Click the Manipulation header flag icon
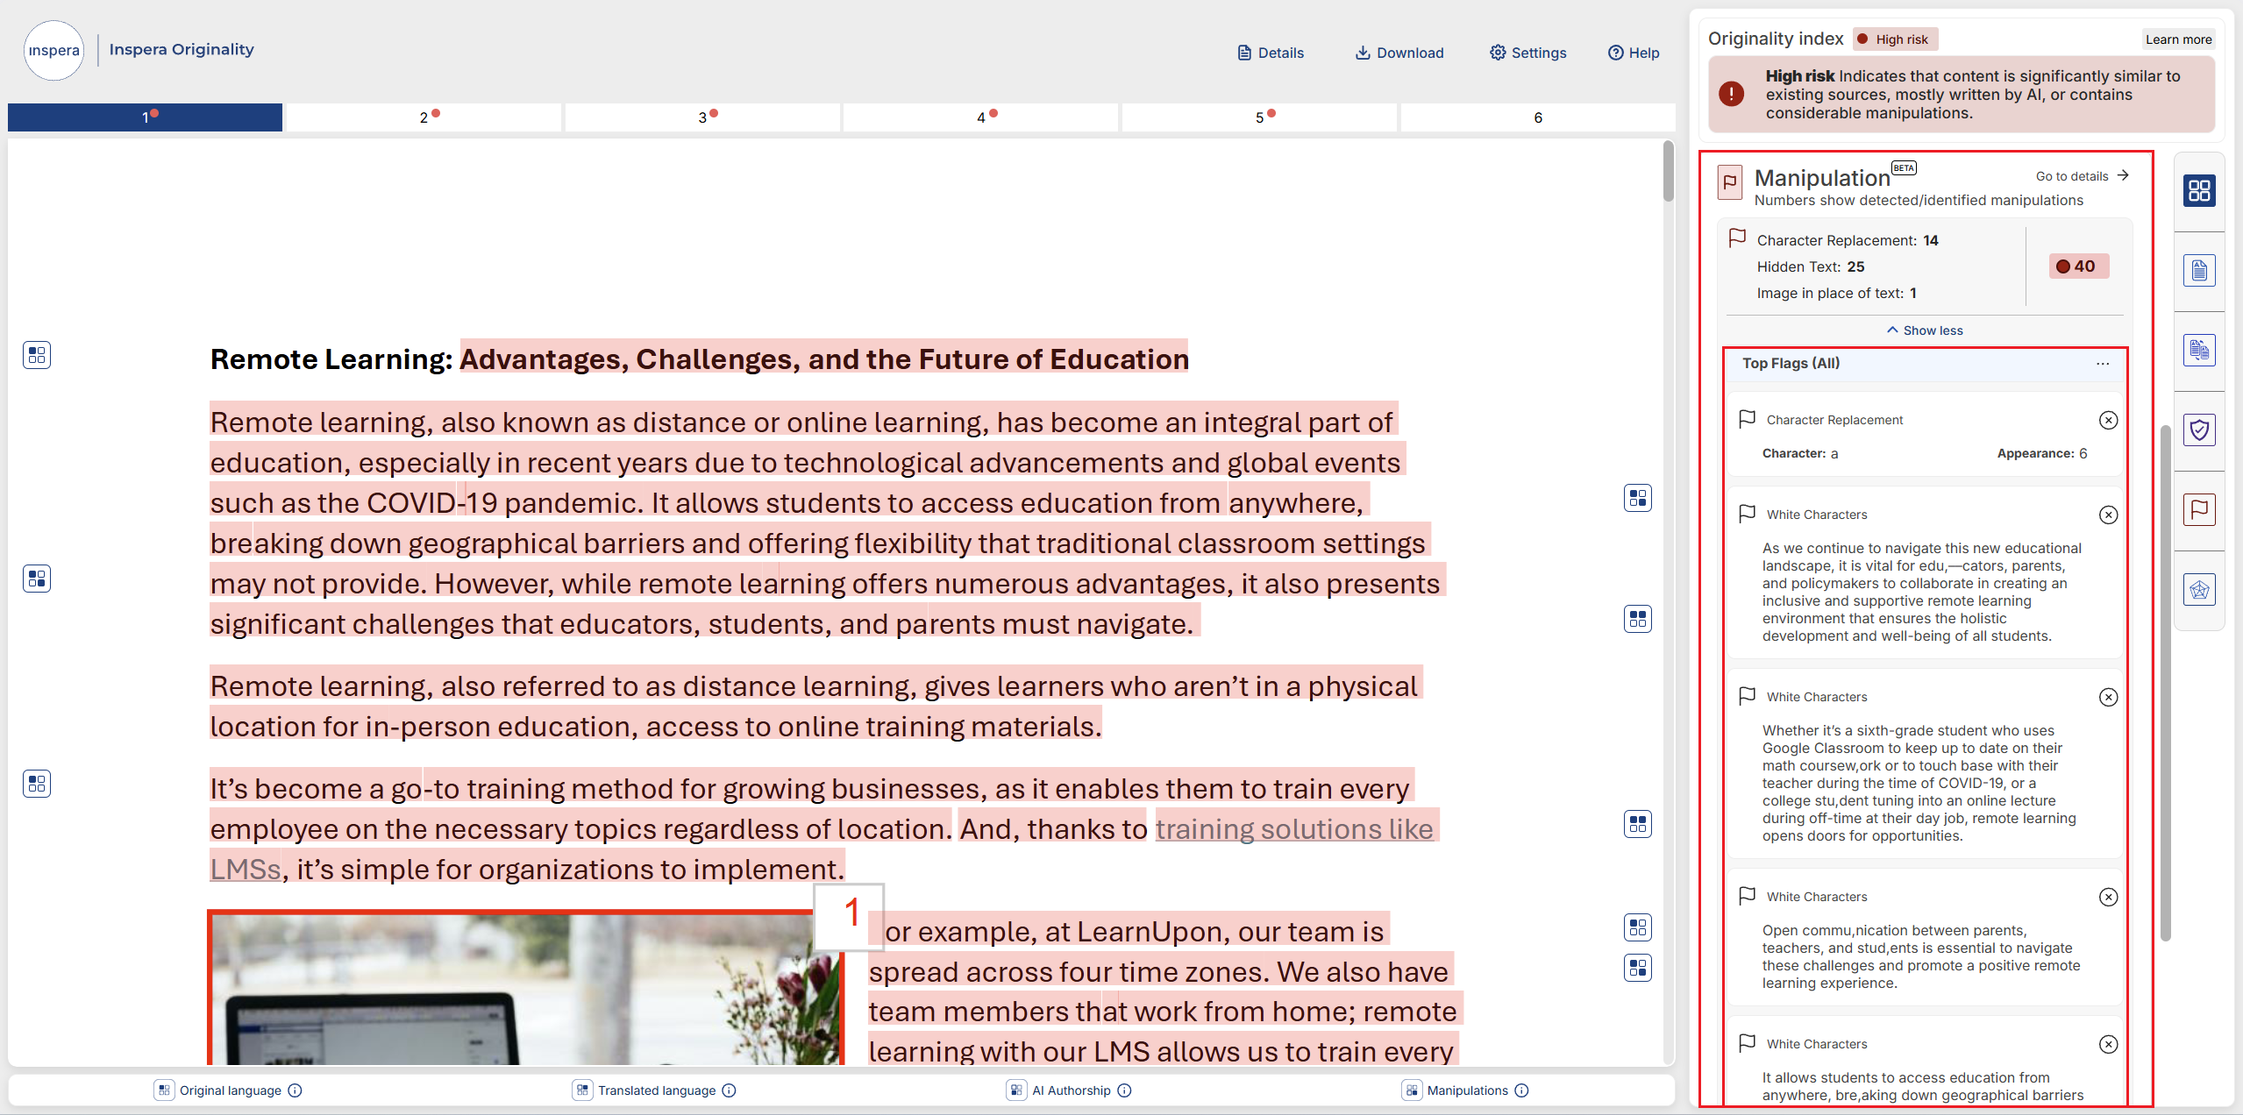Image resolution: width=2243 pixels, height=1115 pixels. point(1730,182)
